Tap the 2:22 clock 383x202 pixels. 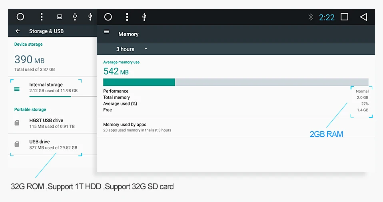(327, 17)
